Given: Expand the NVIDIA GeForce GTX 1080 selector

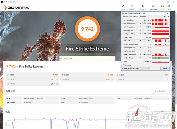Looking at the screenshot, I should pos(136,68).
